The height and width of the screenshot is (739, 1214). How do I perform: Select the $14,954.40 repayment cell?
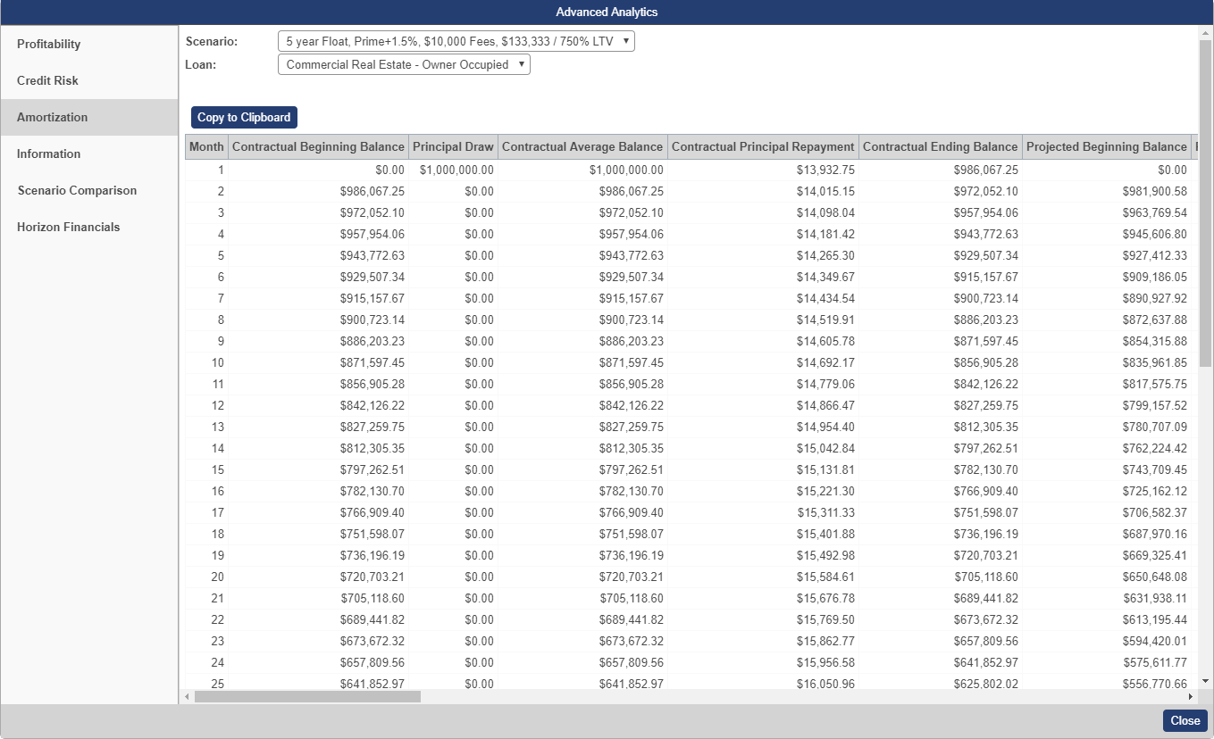pyautogui.click(x=763, y=427)
